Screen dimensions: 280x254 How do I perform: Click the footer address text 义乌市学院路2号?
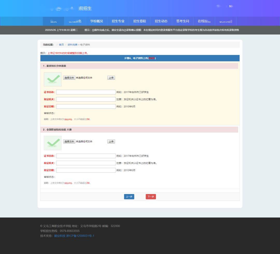pyautogui.click(x=91, y=226)
